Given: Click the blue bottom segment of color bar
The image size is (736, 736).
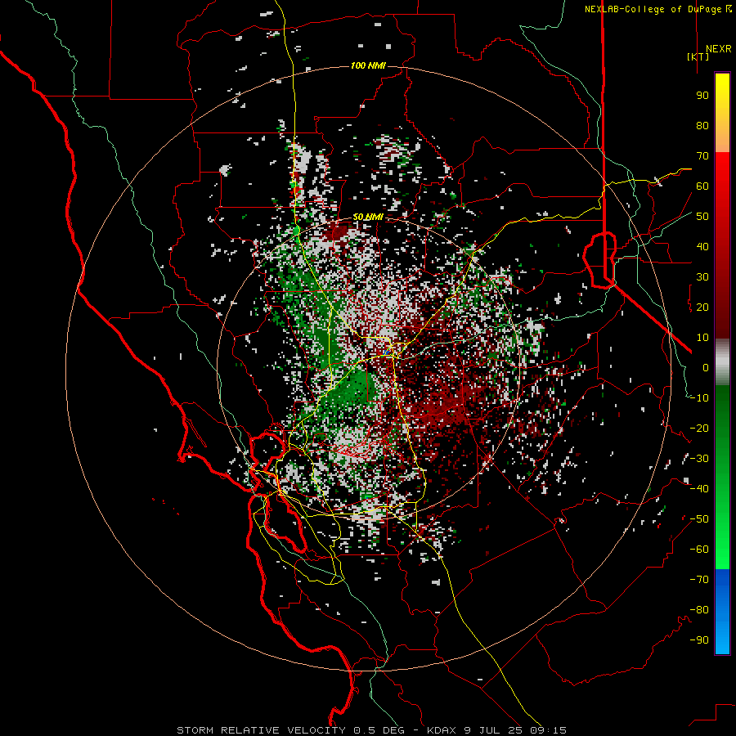Looking at the screenshot, I should pos(722,612).
